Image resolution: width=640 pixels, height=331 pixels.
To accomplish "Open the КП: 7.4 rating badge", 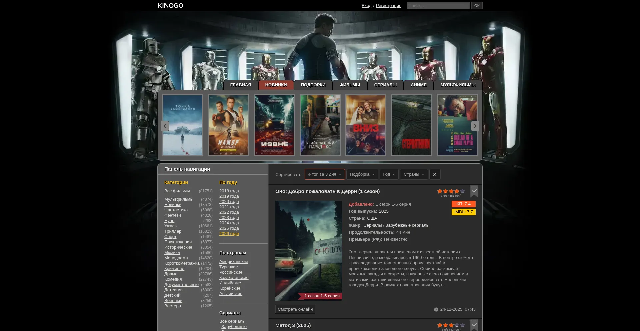I will [463, 204].
